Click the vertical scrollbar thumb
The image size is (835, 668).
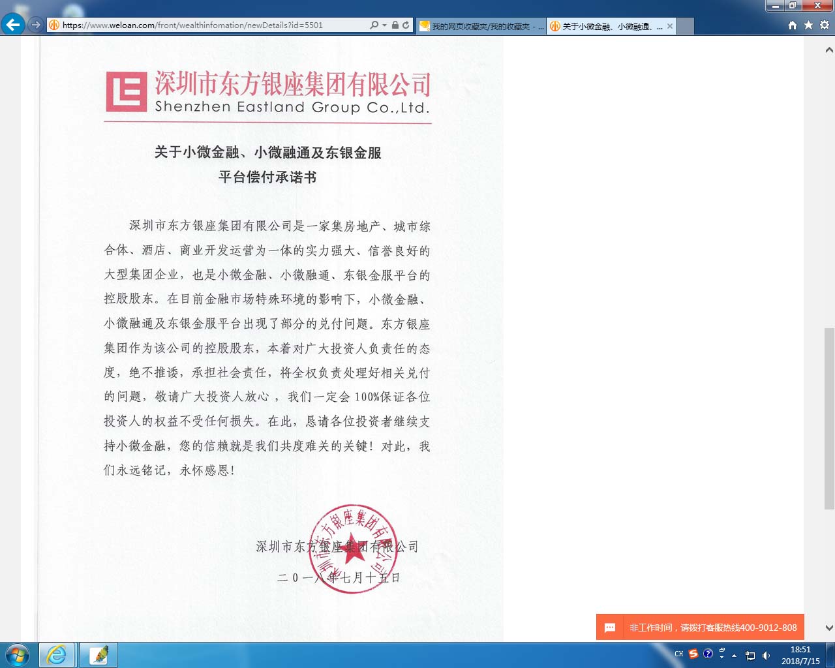pyautogui.click(x=829, y=418)
